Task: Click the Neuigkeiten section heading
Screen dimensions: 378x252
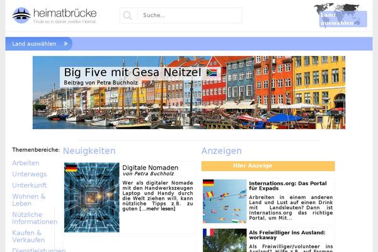Action: click(x=89, y=151)
